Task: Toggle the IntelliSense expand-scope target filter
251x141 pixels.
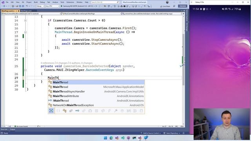Action: point(51,110)
